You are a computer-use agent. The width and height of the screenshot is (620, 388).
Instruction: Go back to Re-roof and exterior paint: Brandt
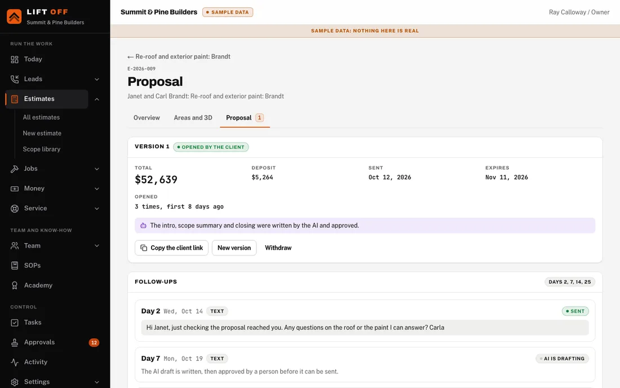pyautogui.click(x=179, y=56)
